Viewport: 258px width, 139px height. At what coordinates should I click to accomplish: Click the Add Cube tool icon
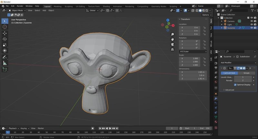[5, 69]
